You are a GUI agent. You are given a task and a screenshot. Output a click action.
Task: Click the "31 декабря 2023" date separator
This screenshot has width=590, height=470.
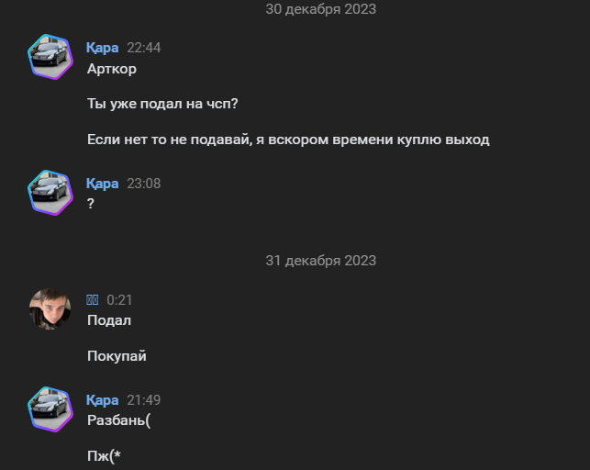(x=320, y=261)
